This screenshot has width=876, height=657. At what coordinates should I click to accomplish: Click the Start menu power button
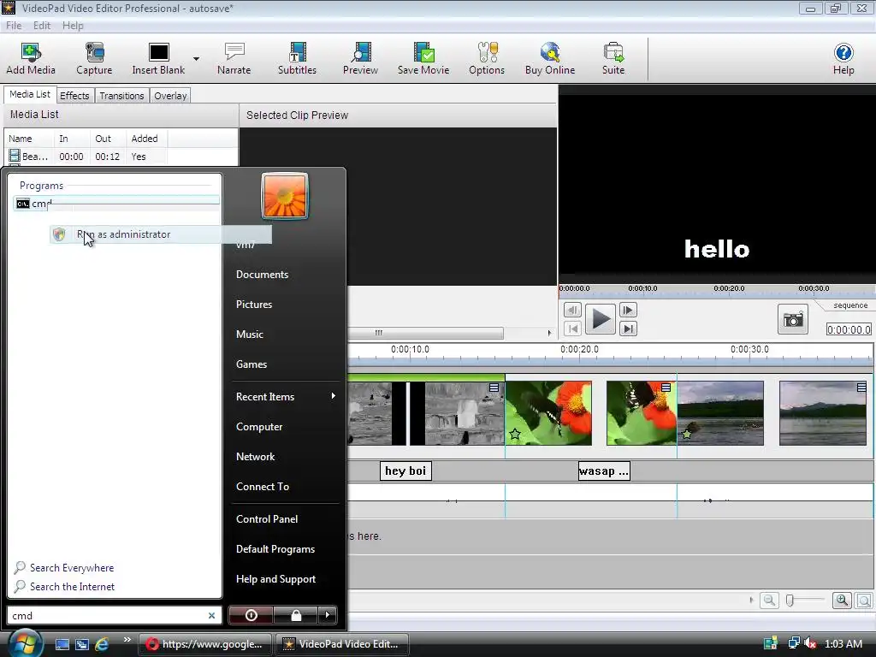(x=251, y=615)
